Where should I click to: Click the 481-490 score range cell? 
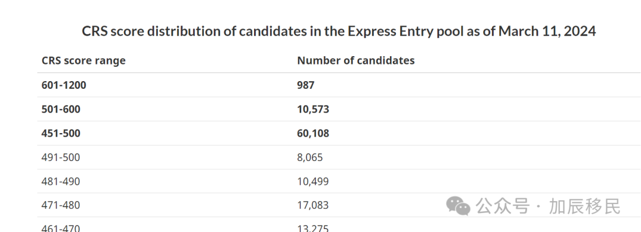(61, 182)
